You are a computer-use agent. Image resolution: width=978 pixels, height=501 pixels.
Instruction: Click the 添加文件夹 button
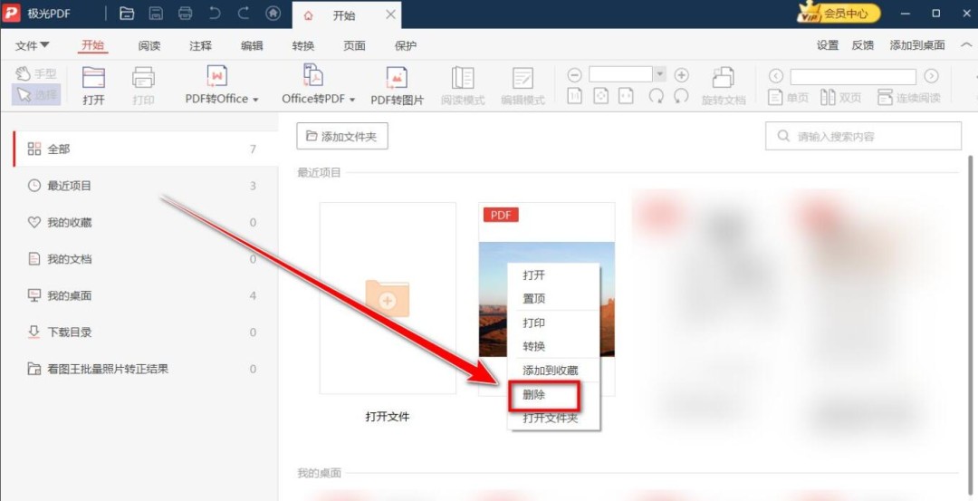(341, 136)
